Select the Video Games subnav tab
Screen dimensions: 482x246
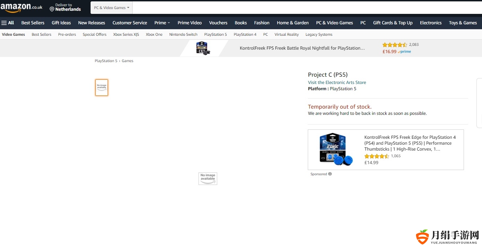click(14, 34)
